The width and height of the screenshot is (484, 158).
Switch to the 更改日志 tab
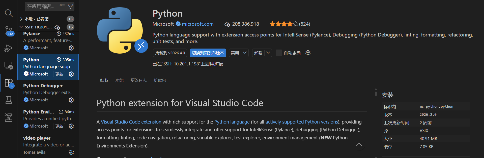138,81
